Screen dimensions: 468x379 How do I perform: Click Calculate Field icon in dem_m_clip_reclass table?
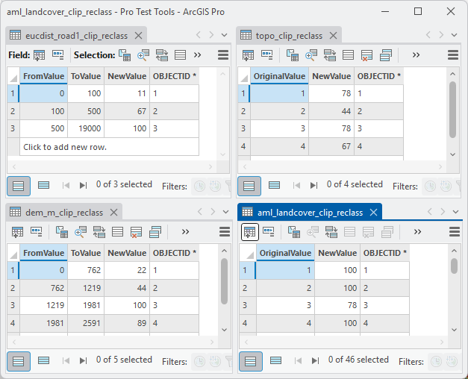click(x=37, y=232)
